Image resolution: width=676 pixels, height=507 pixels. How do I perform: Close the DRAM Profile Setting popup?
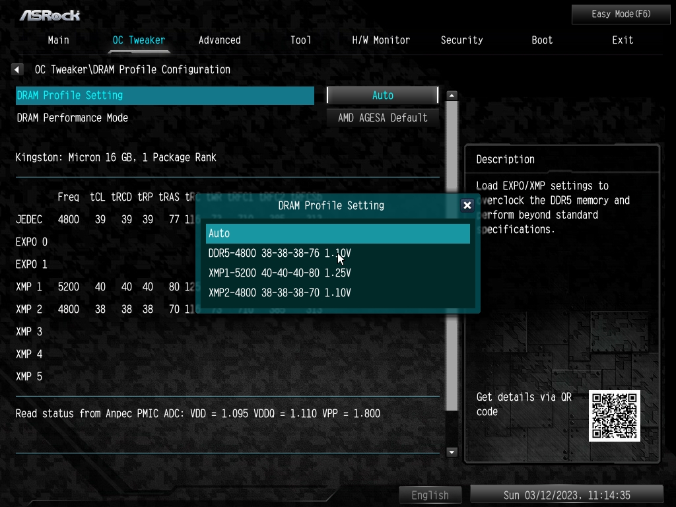pyautogui.click(x=467, y=206)
